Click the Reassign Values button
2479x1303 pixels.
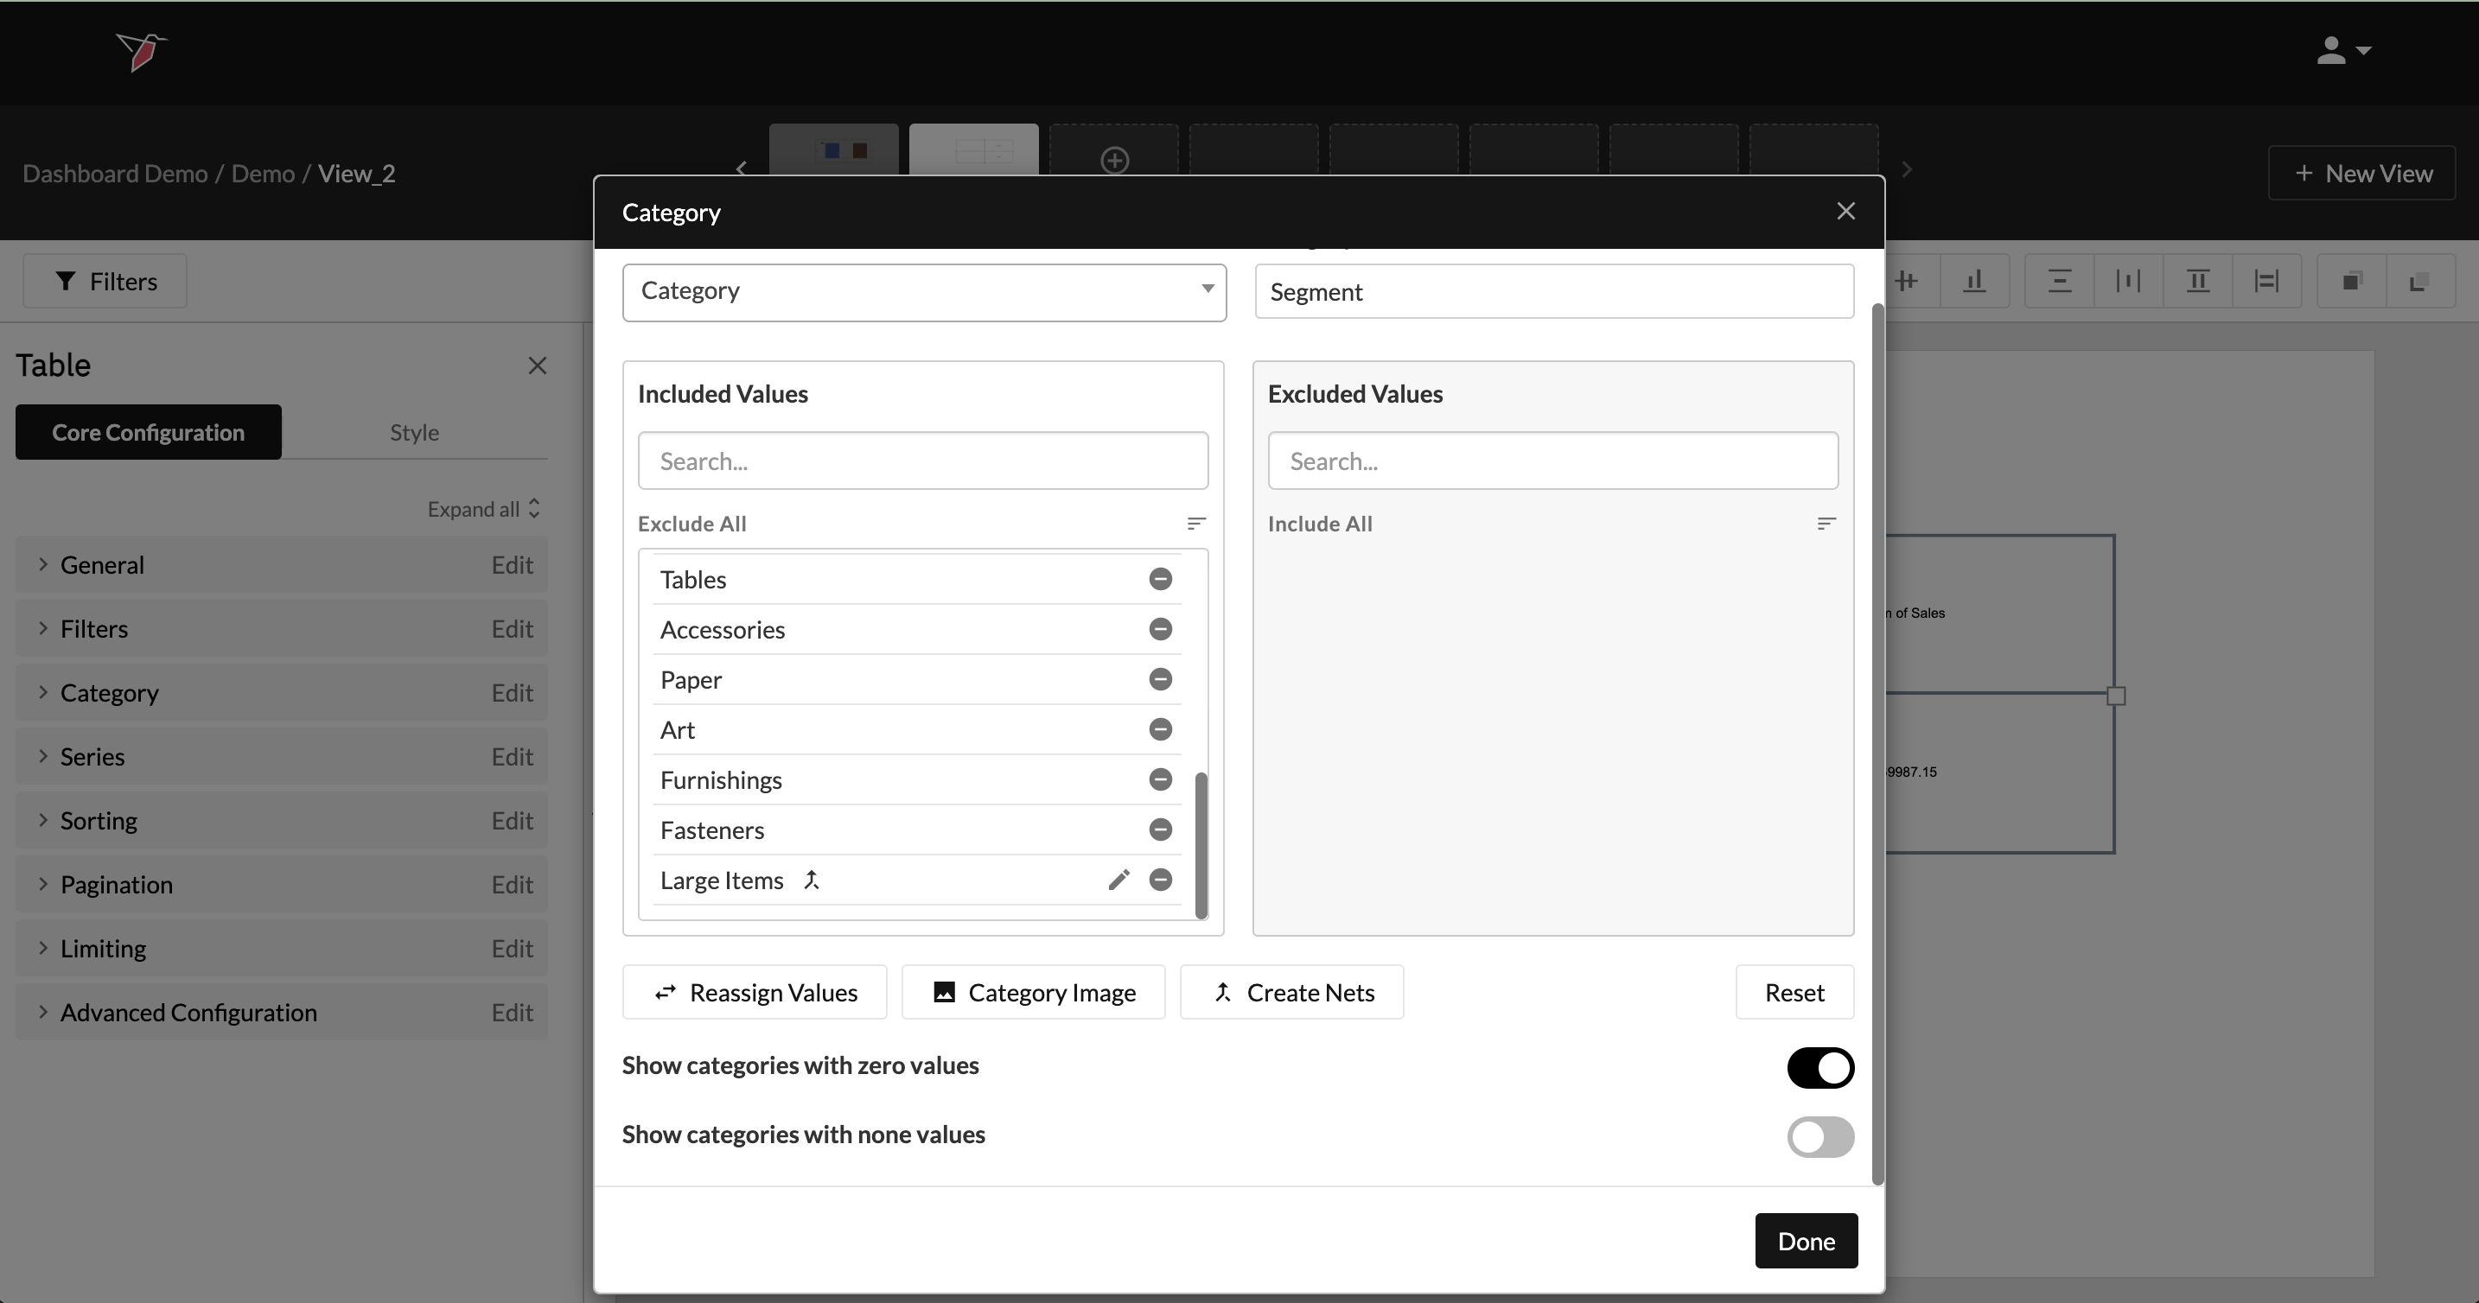[x=754, y=992]
